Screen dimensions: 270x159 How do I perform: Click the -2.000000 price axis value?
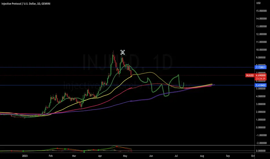(261, 143)
